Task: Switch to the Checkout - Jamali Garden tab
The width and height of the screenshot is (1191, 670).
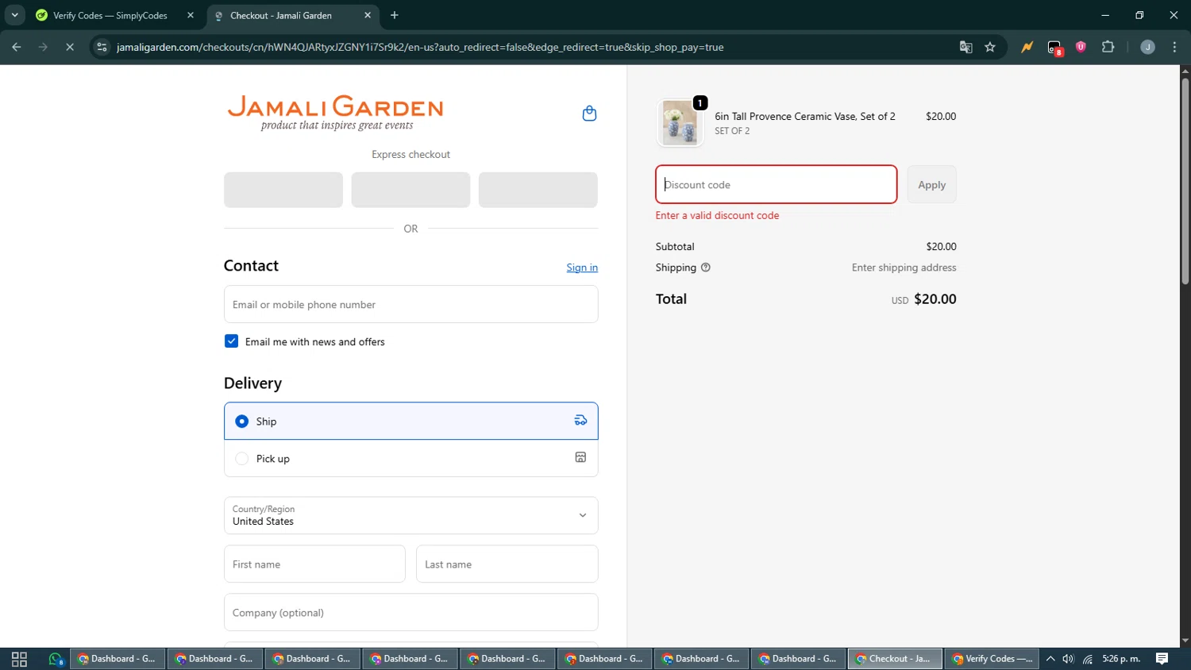Action: tap(292, 15)
